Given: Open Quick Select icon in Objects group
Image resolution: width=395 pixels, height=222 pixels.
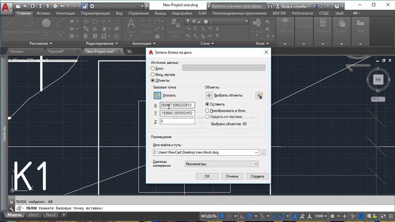Looking at the screenshot, I should (259, 95).
